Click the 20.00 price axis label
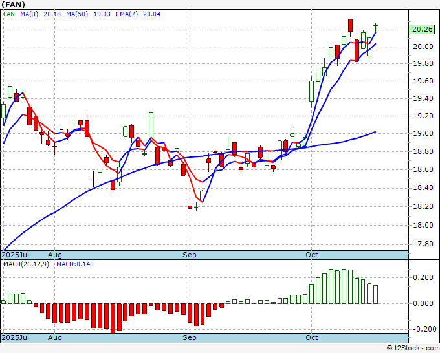440x353 pixels. click(x=423, y=47)
